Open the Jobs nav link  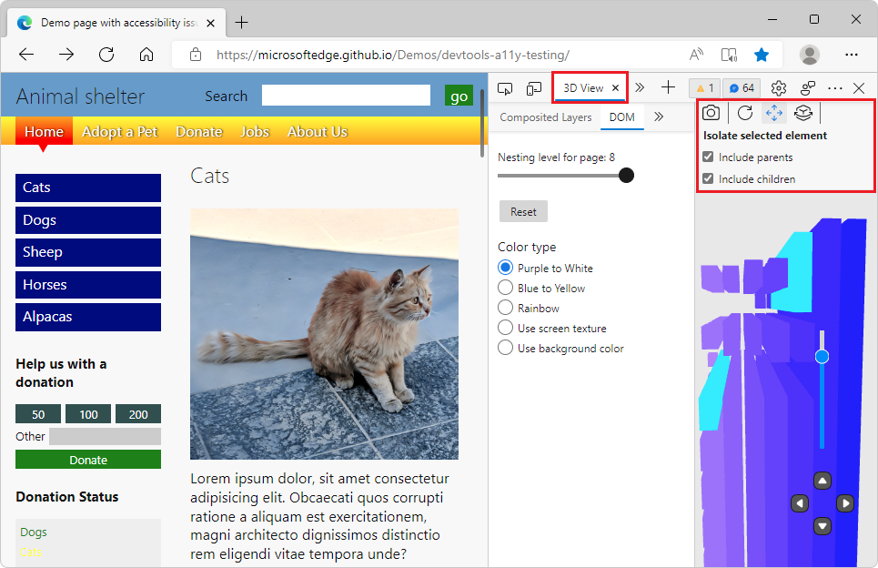point(255,132)
